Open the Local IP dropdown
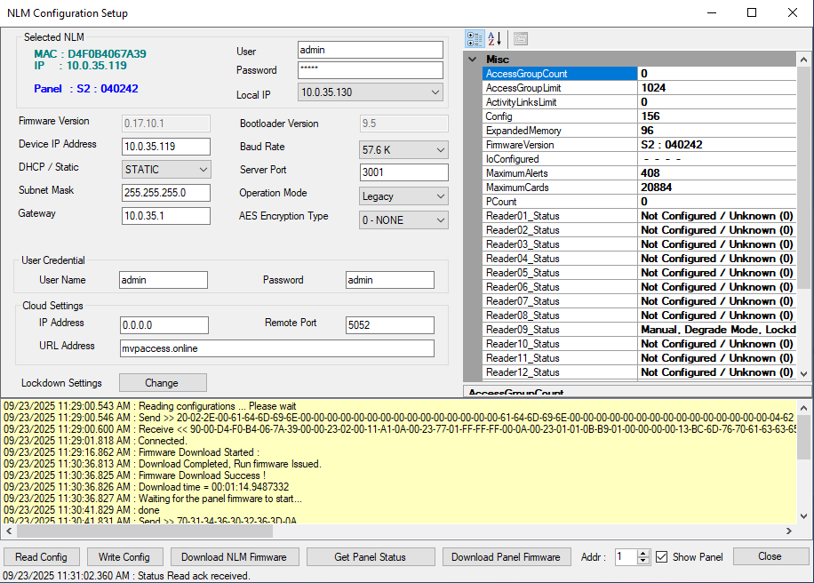814x583 pixels. click(435, 92)
